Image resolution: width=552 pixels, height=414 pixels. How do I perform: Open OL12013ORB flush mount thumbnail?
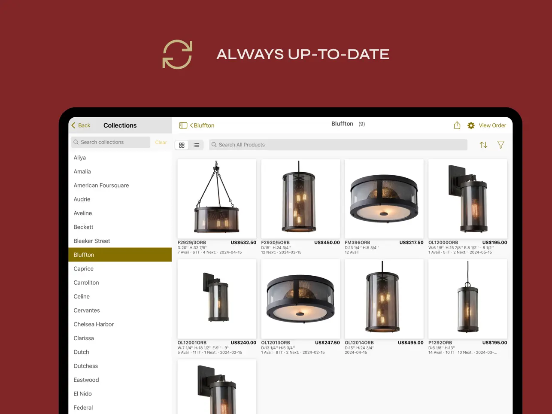[x=300, y=299]
